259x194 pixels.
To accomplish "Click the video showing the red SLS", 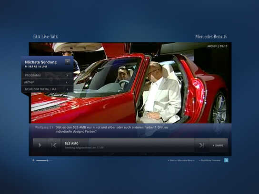I will (x=130, y=83).
